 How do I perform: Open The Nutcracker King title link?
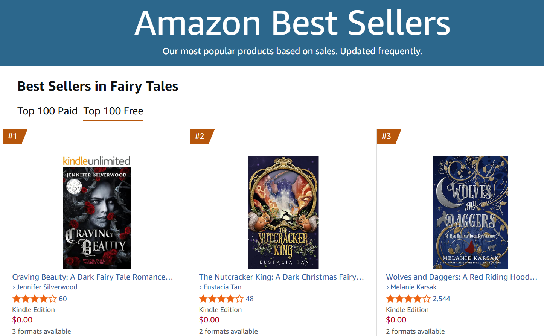[281, 277]
